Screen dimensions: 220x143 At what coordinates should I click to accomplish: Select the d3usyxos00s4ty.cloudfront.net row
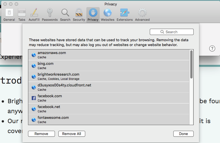point(109,87)
